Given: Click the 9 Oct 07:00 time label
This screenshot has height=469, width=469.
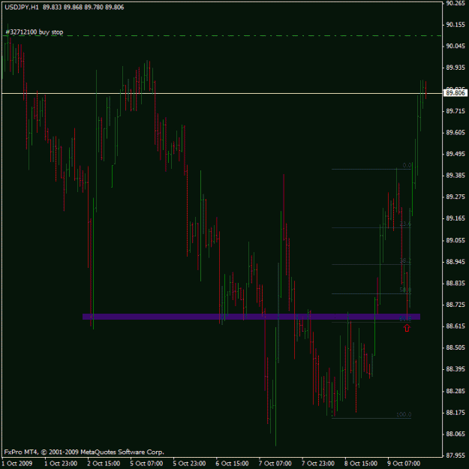Looking at the screenshot, I should click(x=404, y=463).
